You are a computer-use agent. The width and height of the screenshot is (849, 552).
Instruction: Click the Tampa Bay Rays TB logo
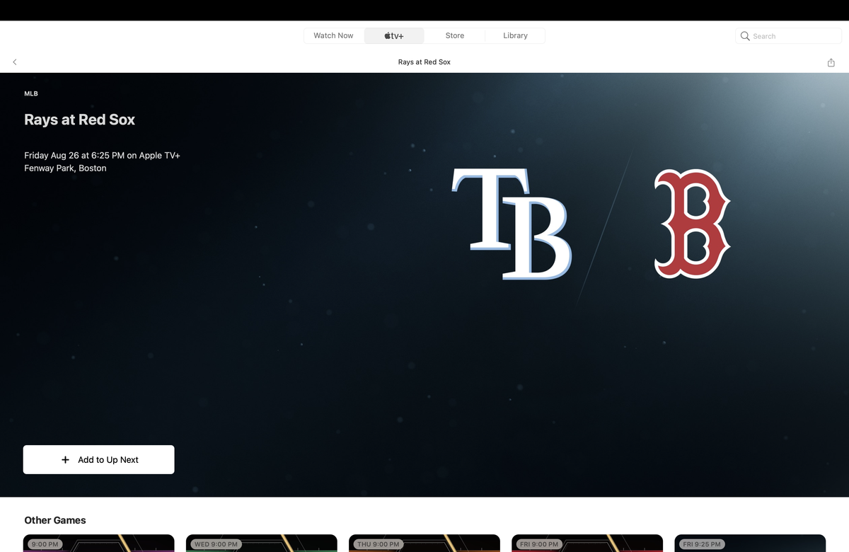tap(512, 223)
